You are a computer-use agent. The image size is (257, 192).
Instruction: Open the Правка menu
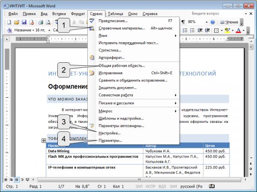point(29,14)
